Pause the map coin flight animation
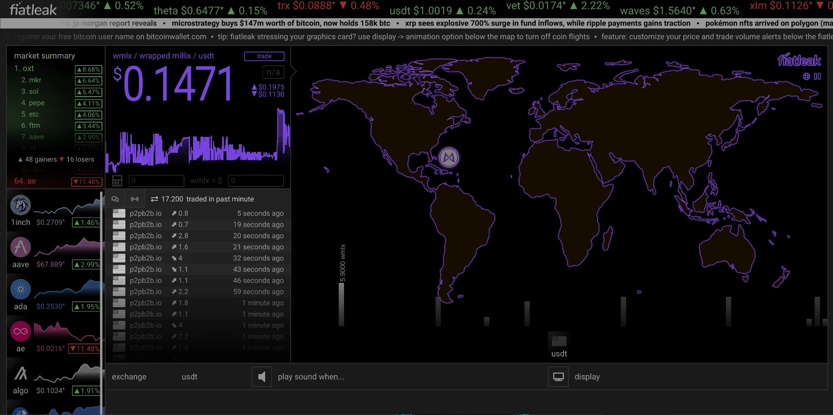 [817, 76]
